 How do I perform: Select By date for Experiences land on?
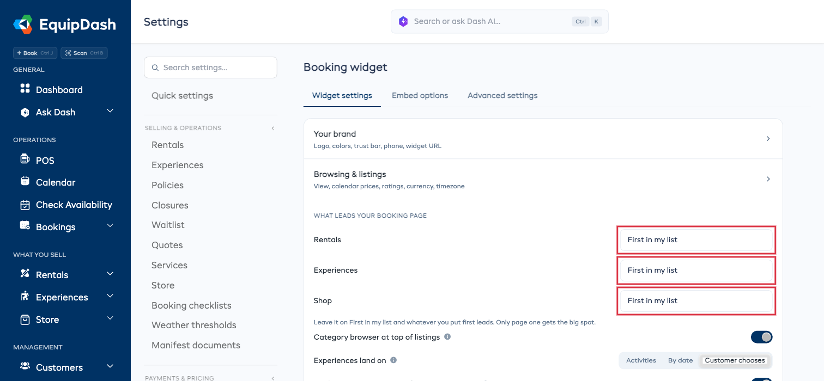click(680, 360)
